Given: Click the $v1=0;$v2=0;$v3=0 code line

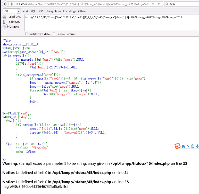Looking at the screenshot, I should coord(18,48).
